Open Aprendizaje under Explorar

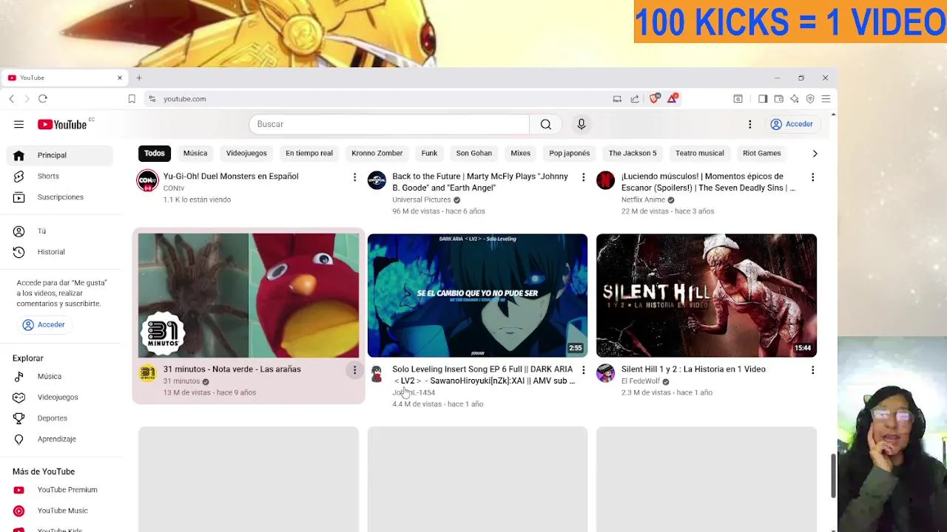60,439
